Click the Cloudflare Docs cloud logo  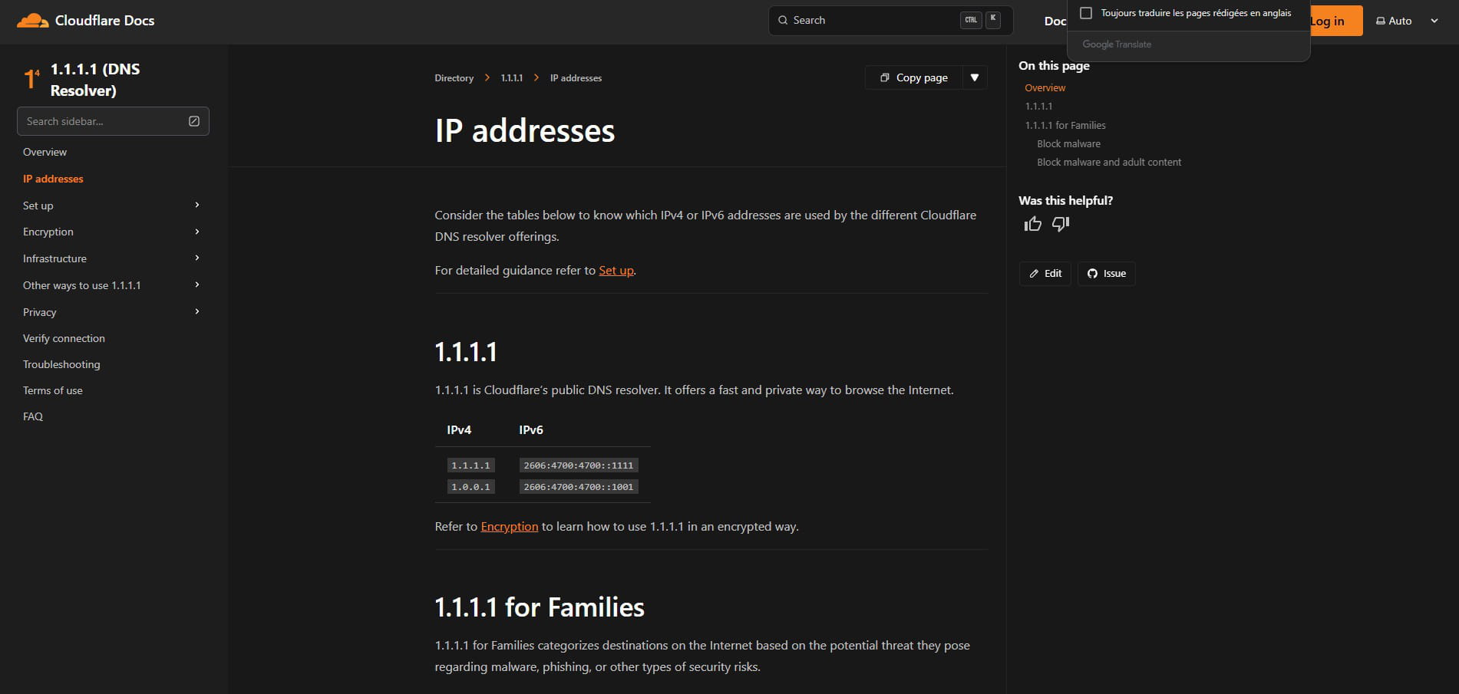(x=32, y=21)
